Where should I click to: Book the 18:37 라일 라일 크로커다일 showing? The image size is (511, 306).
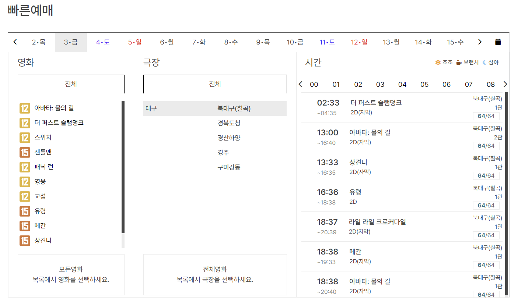coord(402,227)
